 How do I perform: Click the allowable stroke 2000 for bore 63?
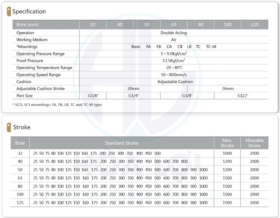254,178
